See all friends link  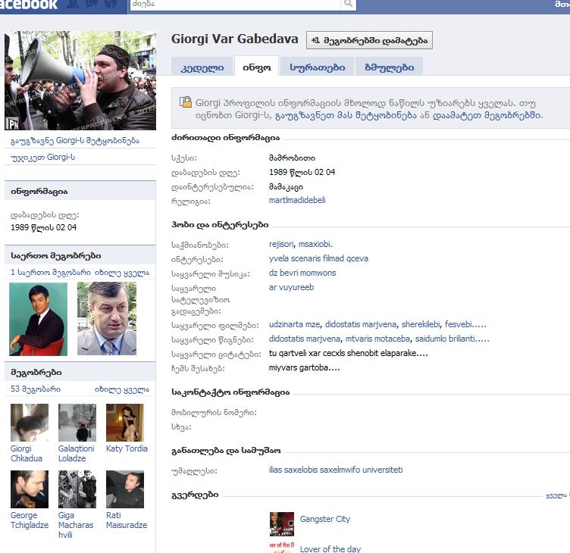(x=122, y=389)
